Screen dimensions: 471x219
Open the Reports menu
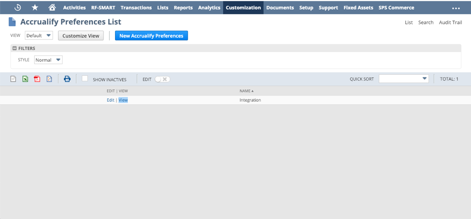tap(183, 8)
